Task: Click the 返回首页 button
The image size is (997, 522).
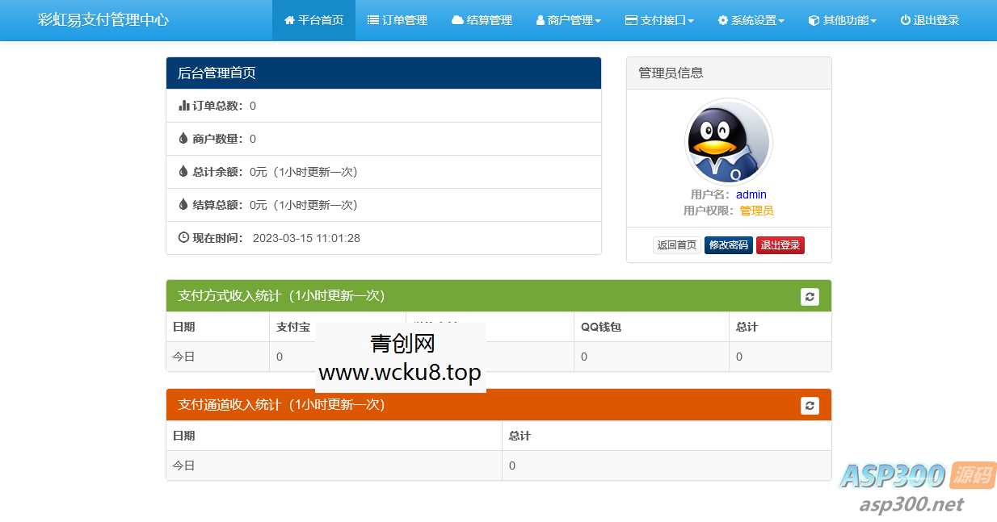Action: click(676, 244)
